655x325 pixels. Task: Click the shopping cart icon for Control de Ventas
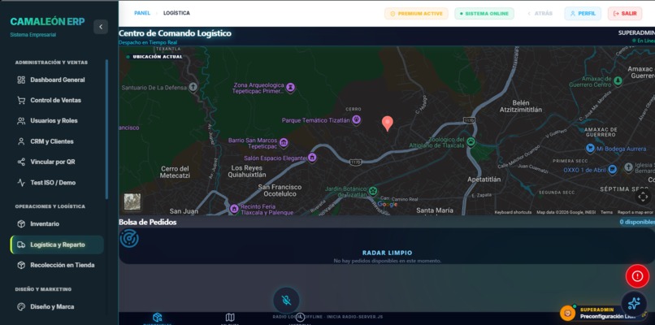click(x=21, y=100)
